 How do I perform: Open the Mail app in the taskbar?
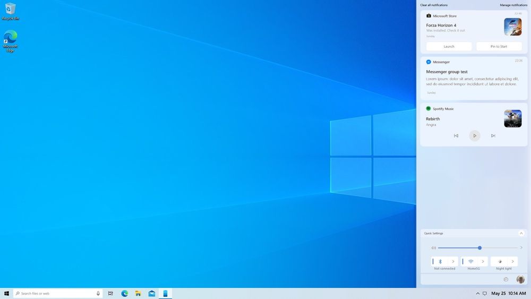(x=152, y=293)
